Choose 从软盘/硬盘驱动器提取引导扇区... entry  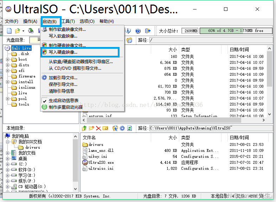pos(82,62)
